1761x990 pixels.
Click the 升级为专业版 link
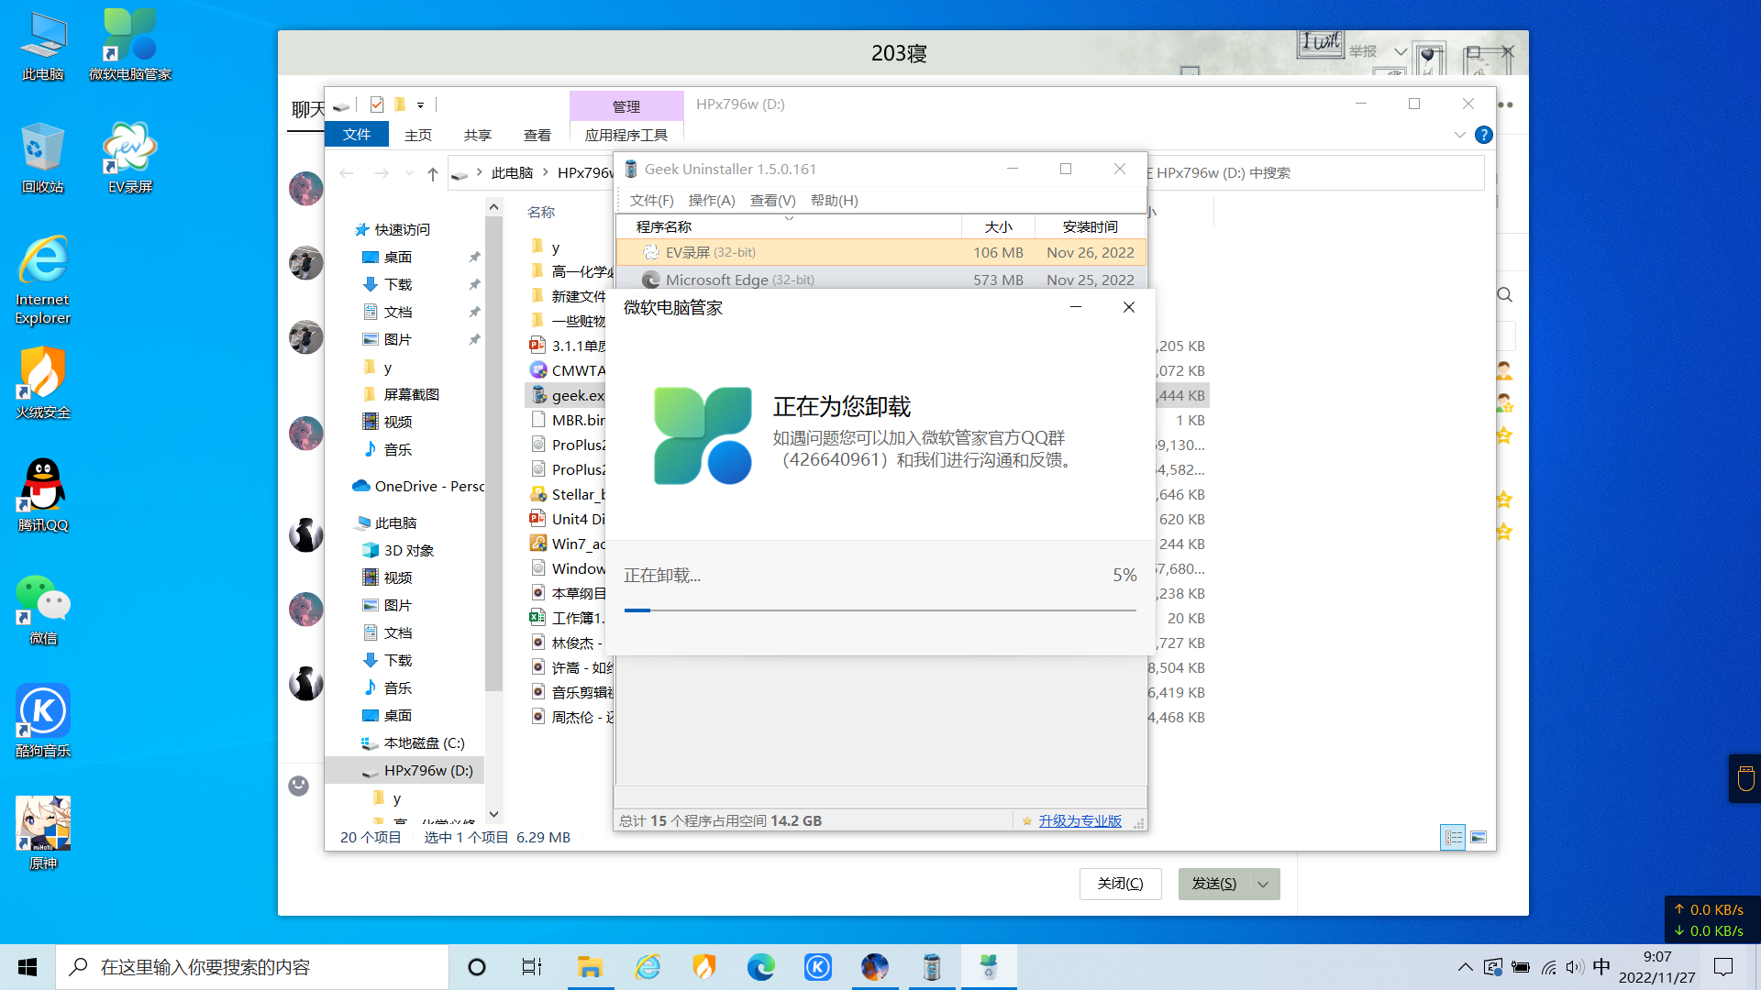(x=1080, y=820)
